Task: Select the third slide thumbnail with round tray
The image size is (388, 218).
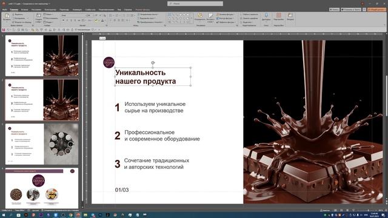Action: click(42, 144)
